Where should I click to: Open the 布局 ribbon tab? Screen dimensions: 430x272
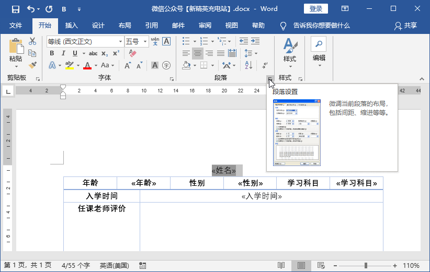click(125, 26)
